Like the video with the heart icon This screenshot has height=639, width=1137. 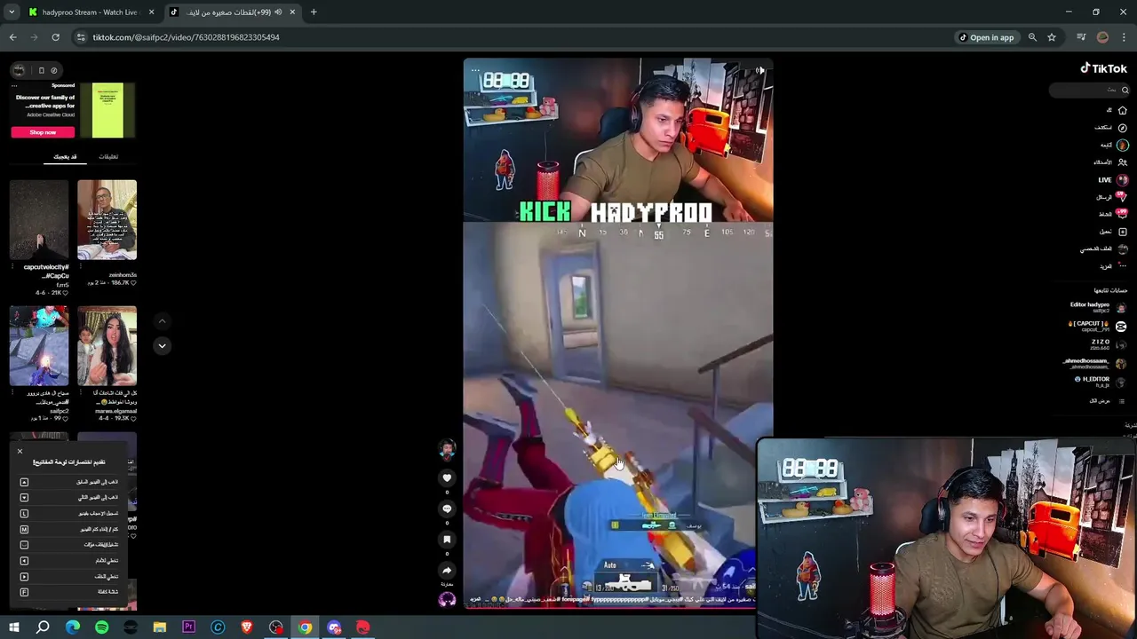pos(447,477)
